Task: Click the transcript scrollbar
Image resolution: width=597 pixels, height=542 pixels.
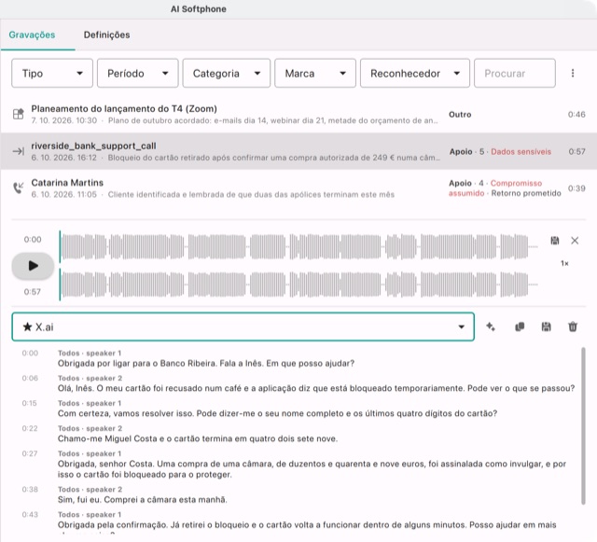Action: (x=583, y=425)
